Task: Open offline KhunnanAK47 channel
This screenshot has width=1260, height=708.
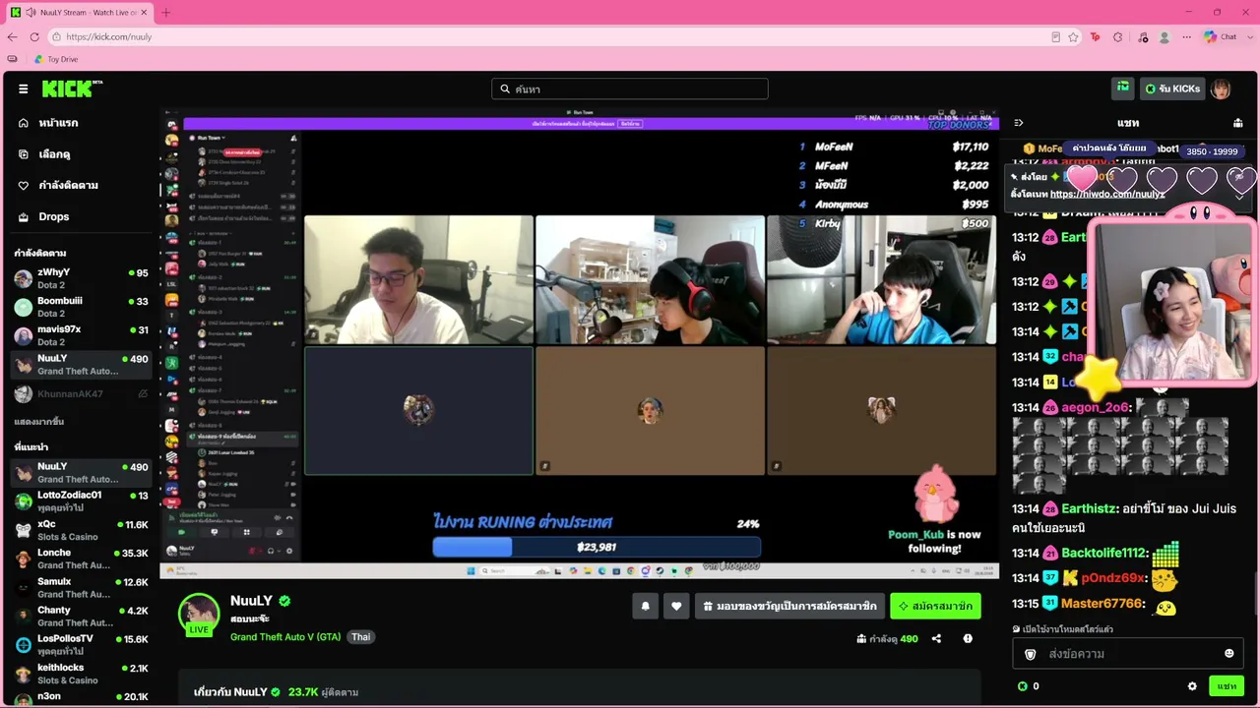Action: (83, 393)
